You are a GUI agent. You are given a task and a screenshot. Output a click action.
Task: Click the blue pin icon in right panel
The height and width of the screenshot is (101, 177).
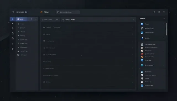pyautogui.click(x=142, y=38)
